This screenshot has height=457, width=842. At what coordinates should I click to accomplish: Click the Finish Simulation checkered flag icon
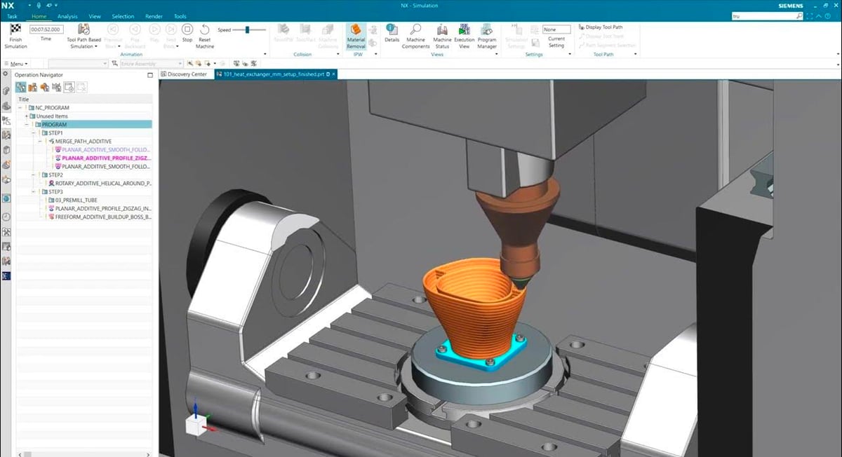point(15,30)
